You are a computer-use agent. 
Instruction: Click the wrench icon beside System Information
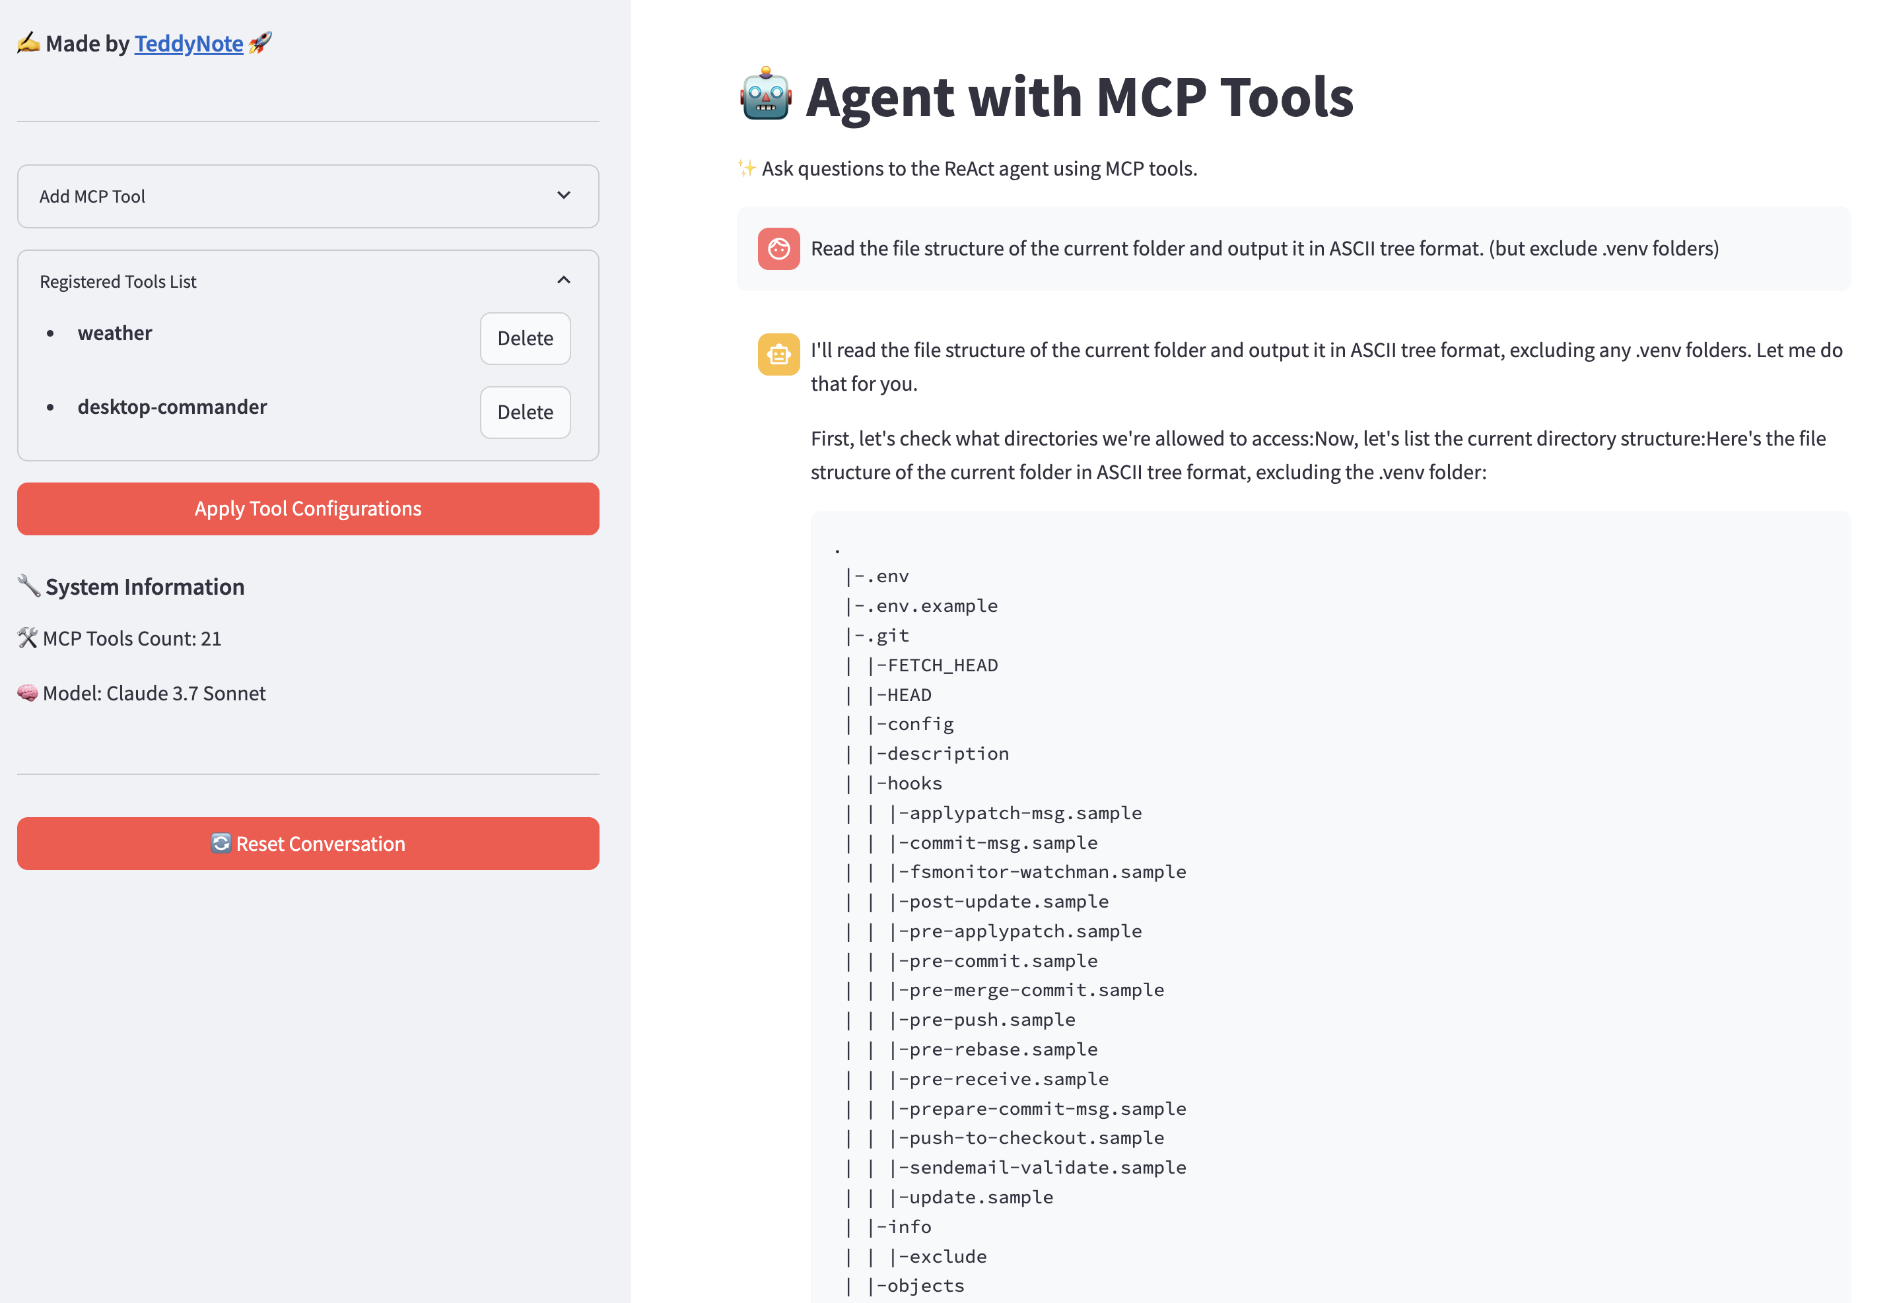(28, 585)
